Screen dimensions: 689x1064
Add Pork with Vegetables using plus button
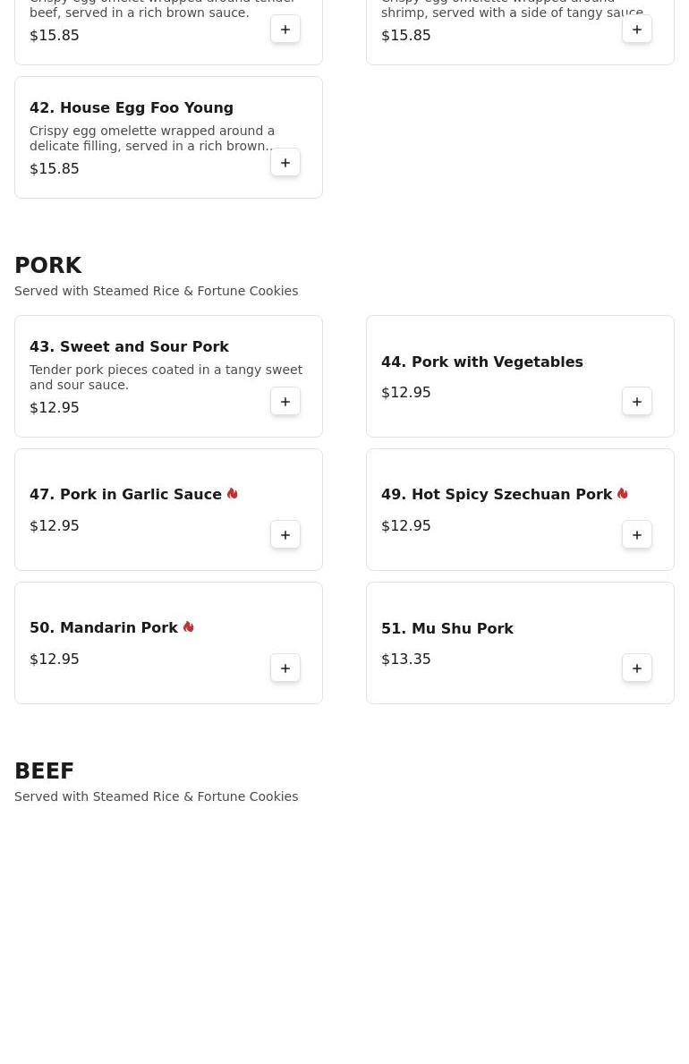[x=637, y=402]
